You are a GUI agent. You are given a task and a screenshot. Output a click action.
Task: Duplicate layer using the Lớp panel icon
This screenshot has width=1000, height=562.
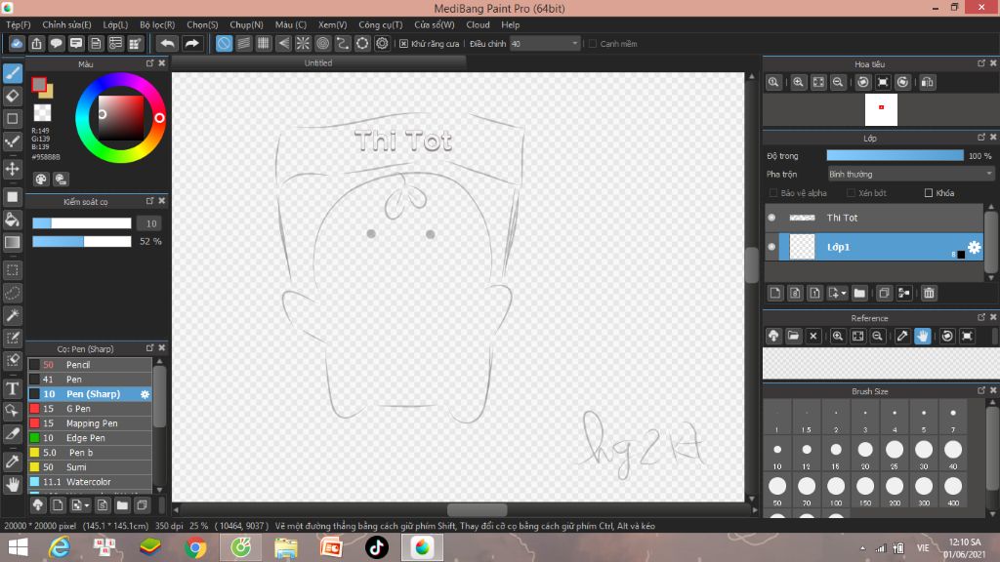point(883,293)
